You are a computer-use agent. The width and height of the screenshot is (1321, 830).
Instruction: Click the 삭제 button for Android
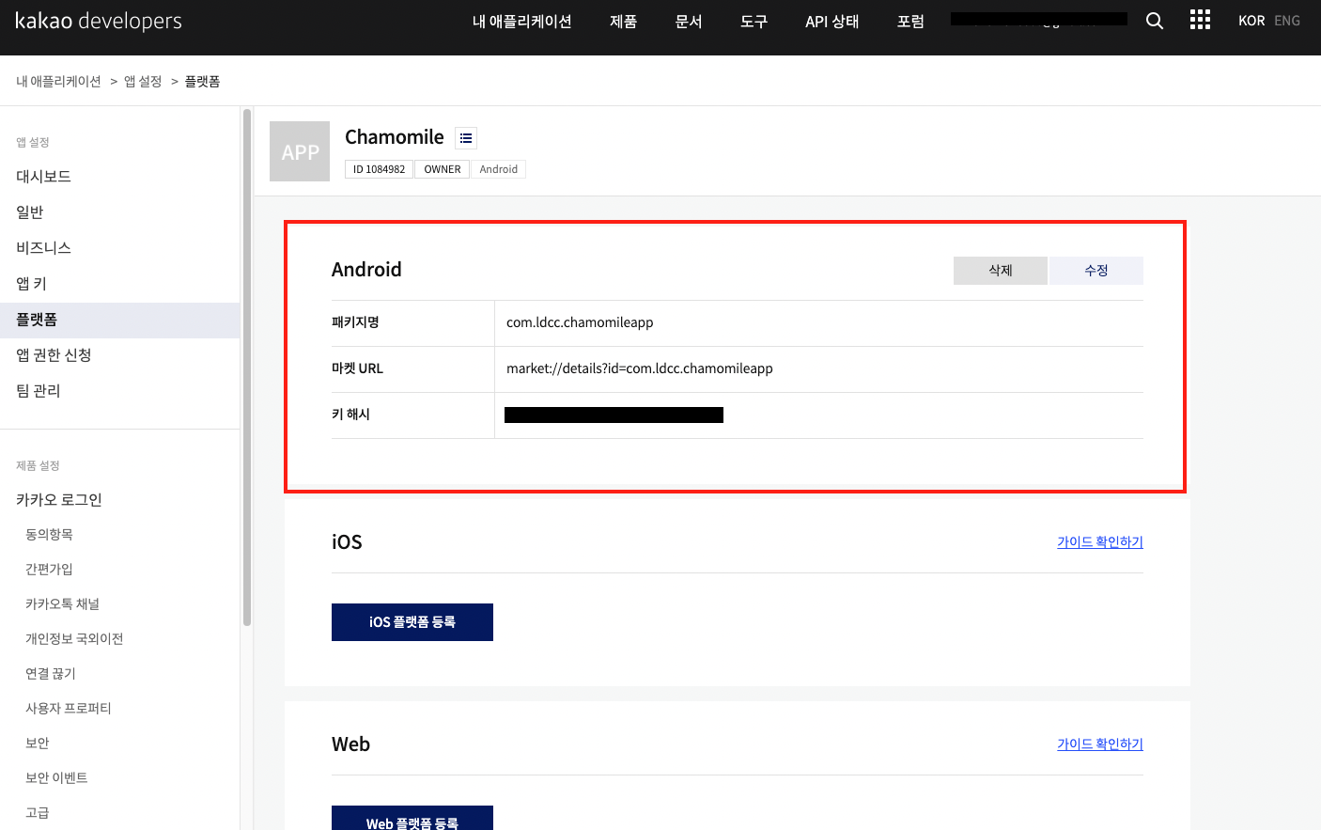tap(1001, 271)
